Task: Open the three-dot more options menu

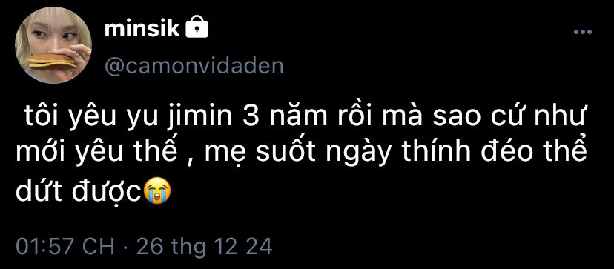Action: (583, 32)
